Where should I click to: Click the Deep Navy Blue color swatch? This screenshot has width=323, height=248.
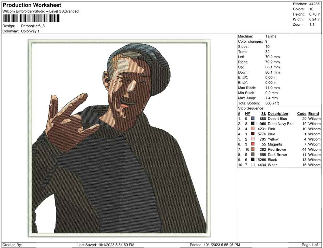(253, 123)
